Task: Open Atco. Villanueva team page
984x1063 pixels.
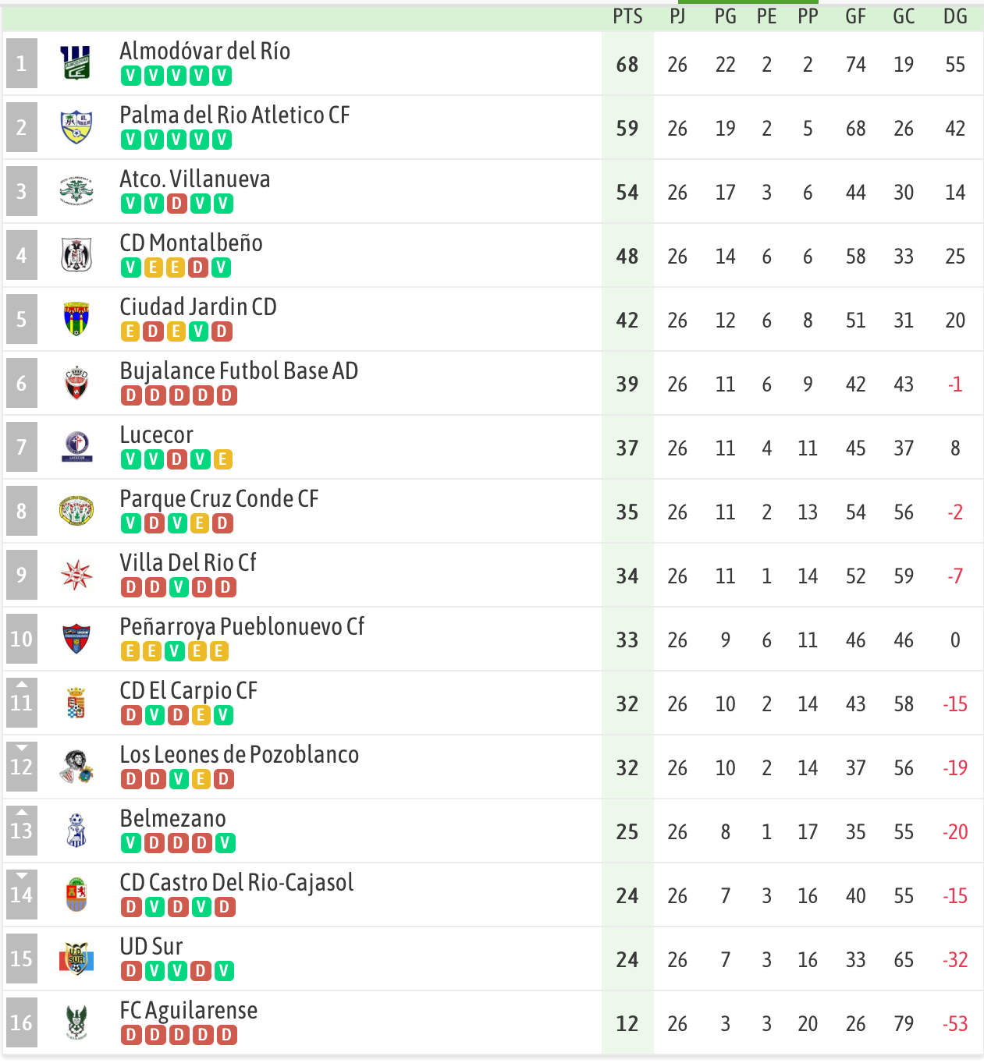Action: (195, 179)
